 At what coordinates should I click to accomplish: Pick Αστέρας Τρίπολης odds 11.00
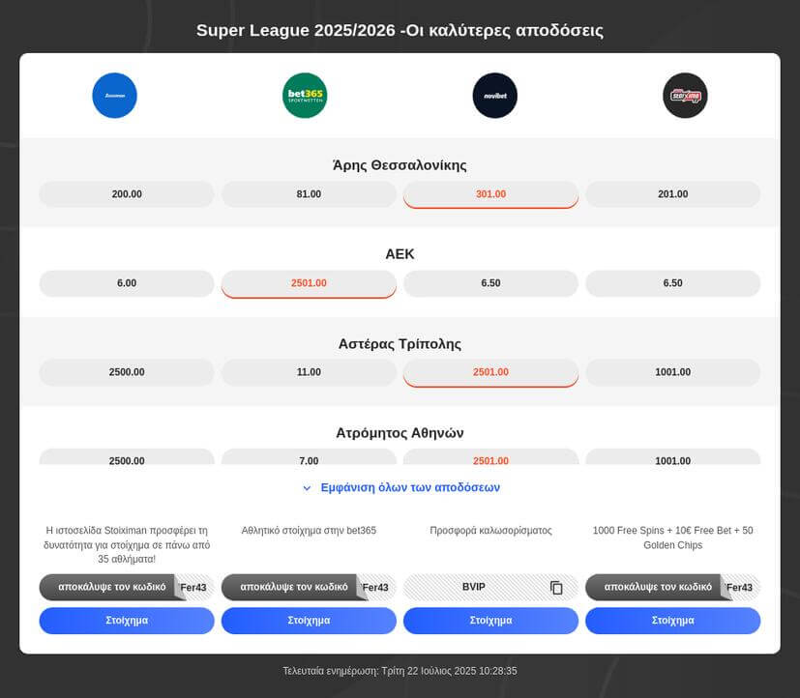point(309,372)
